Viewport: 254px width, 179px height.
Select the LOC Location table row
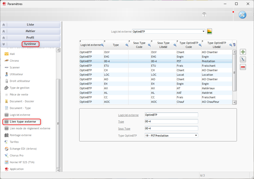pos(156,75)
